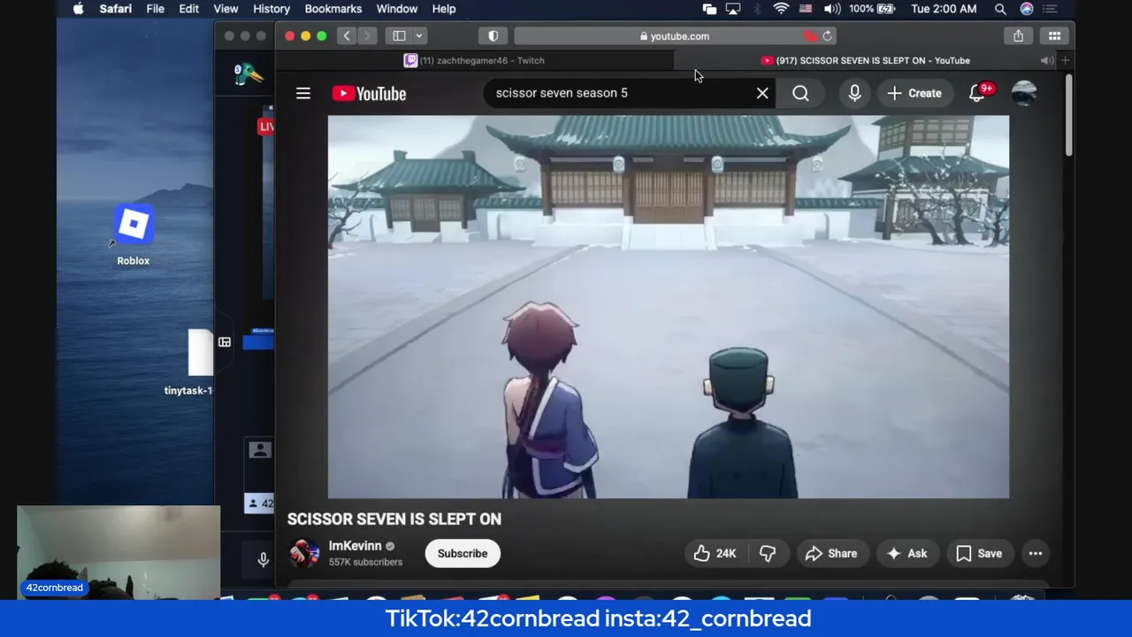Reload the page in Safari
The image size is (1132, 637).
(x=827, y=36)
